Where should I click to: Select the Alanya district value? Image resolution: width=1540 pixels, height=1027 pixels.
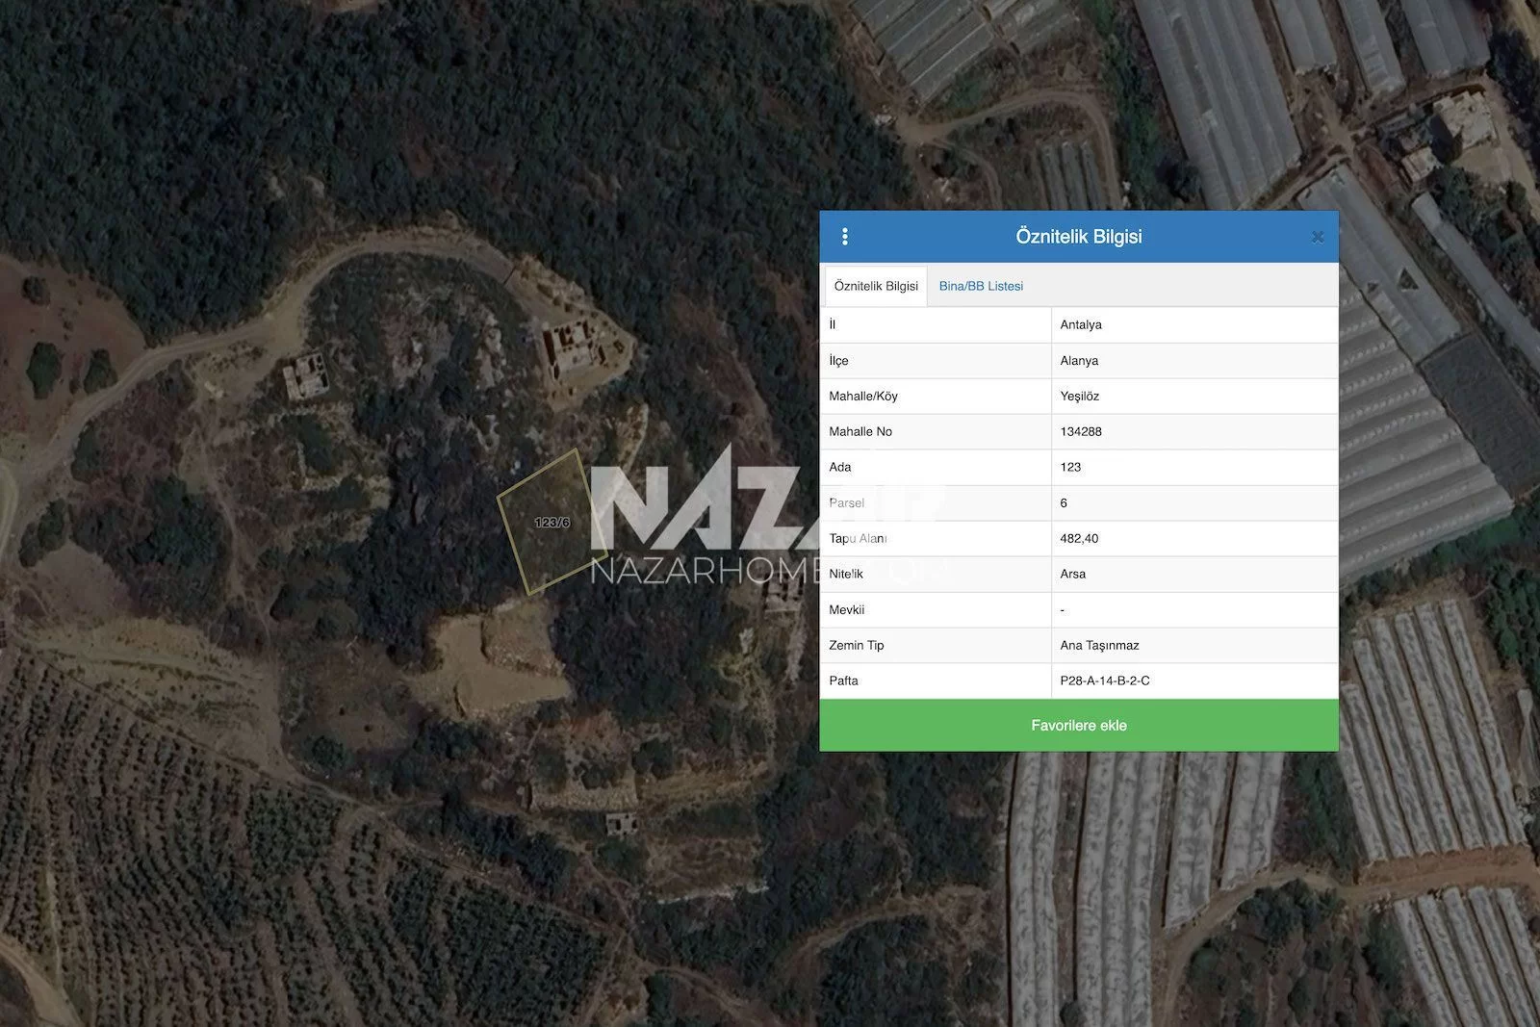click(1079, 360)
